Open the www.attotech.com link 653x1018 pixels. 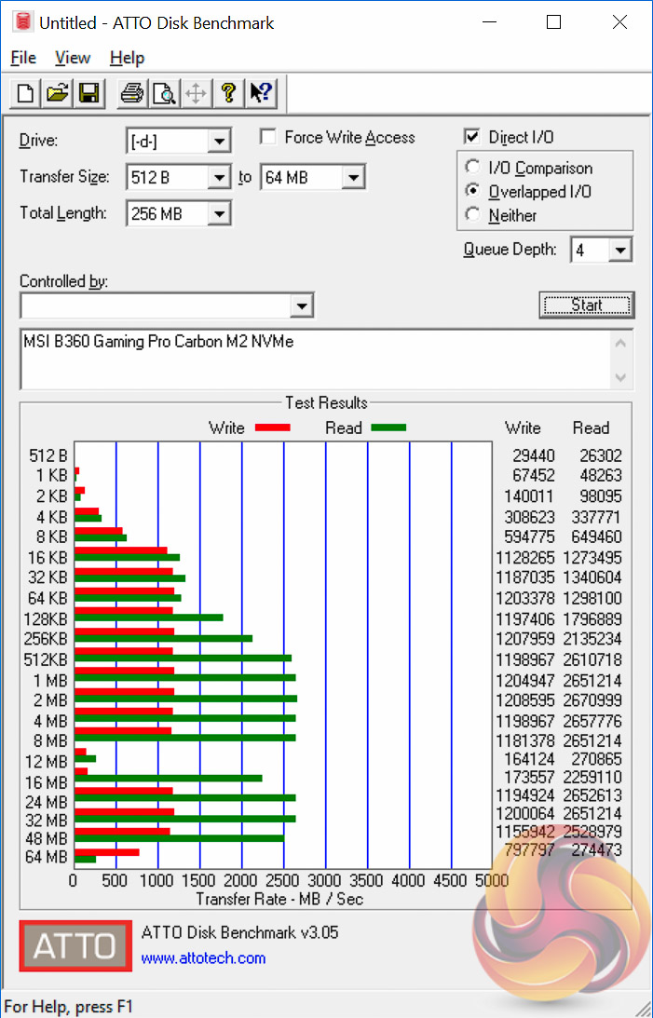(203, 958)
